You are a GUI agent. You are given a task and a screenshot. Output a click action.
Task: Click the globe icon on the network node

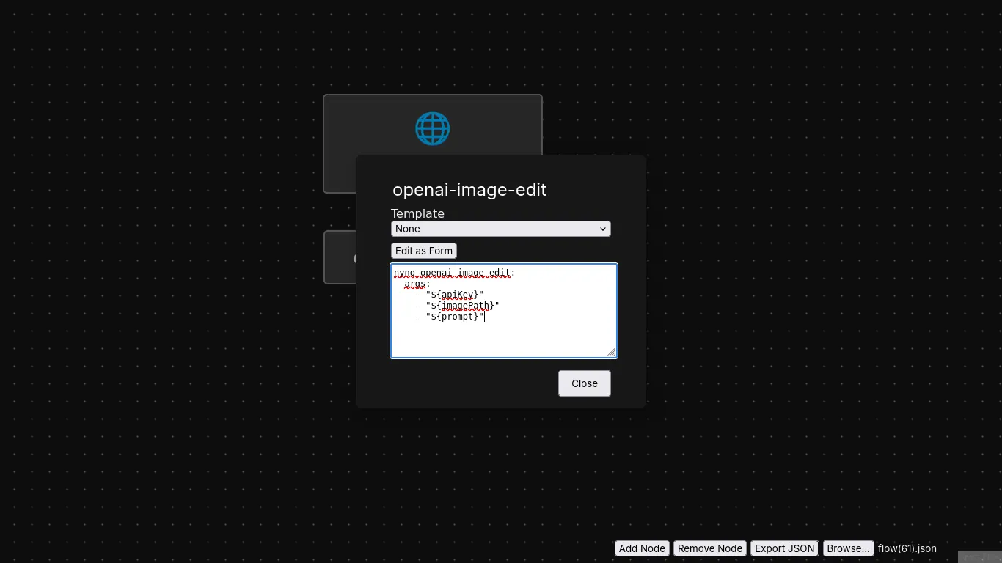(x=432, y=128)
